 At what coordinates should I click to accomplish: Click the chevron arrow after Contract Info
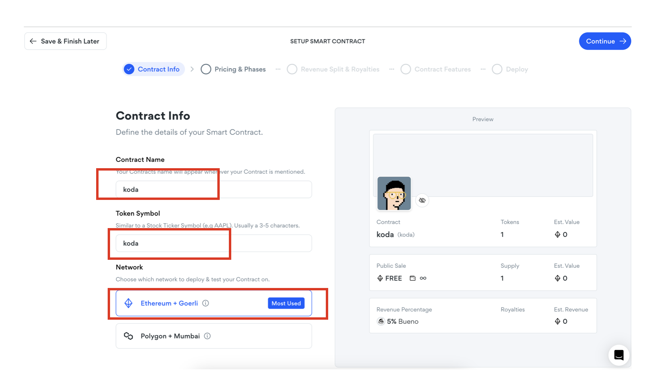pos(192,69)
